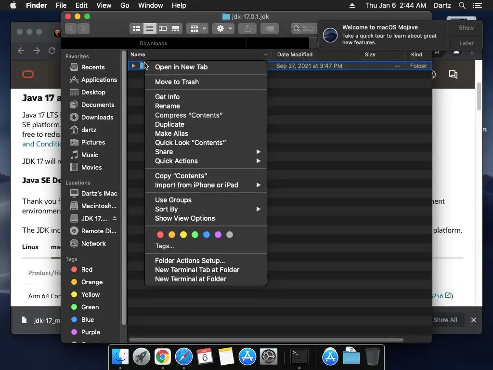Toggle Use Groups option
Viewport: 493px width, 370px height.
[206, 200]
